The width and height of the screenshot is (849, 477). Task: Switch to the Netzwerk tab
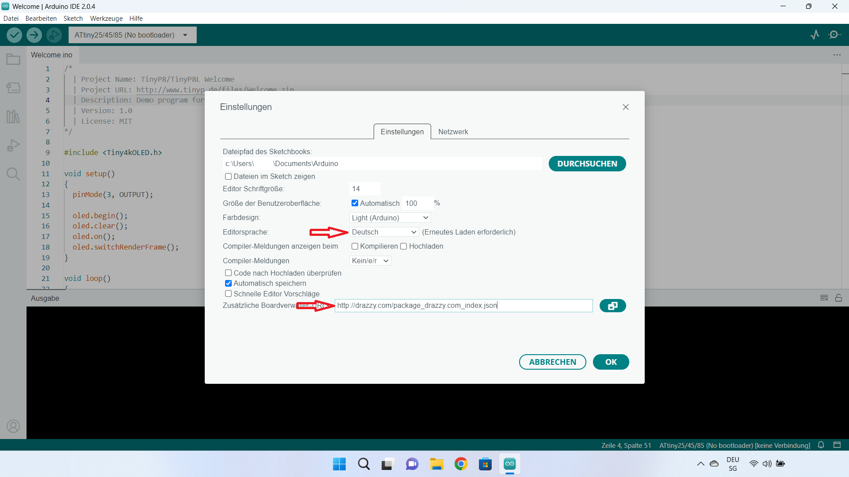(x=453, y=132)
